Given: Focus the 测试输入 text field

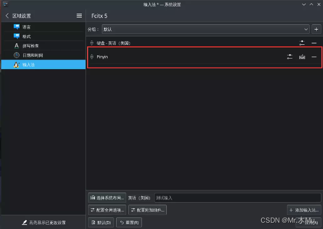Looking at the screenshot, I should (x=237, y=198).
